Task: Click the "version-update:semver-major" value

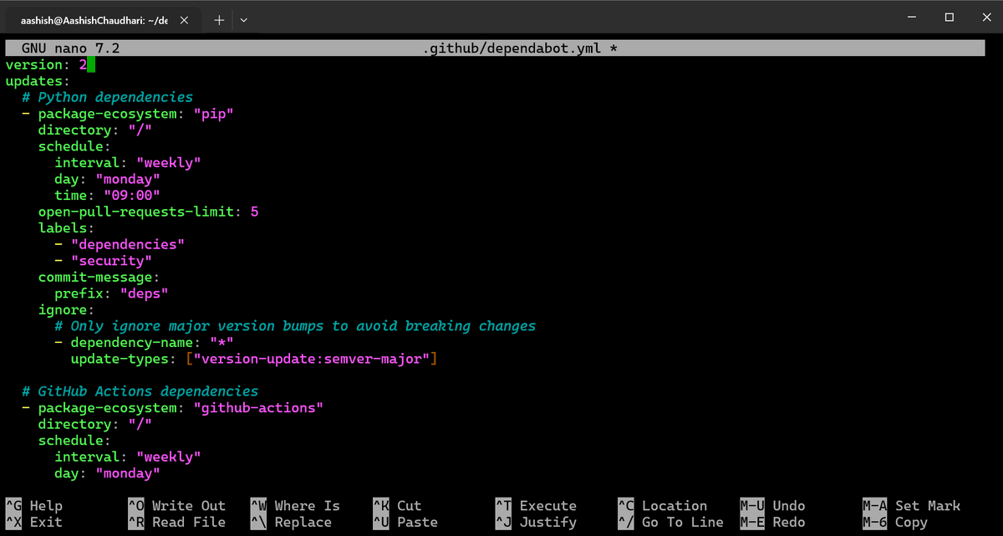Action: click(x=312, y=359)
